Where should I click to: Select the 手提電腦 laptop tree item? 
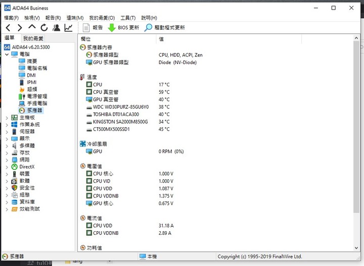point(33,103)
